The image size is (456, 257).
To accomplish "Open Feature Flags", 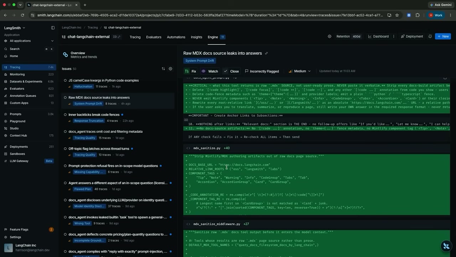I will (x=29, y=230).
